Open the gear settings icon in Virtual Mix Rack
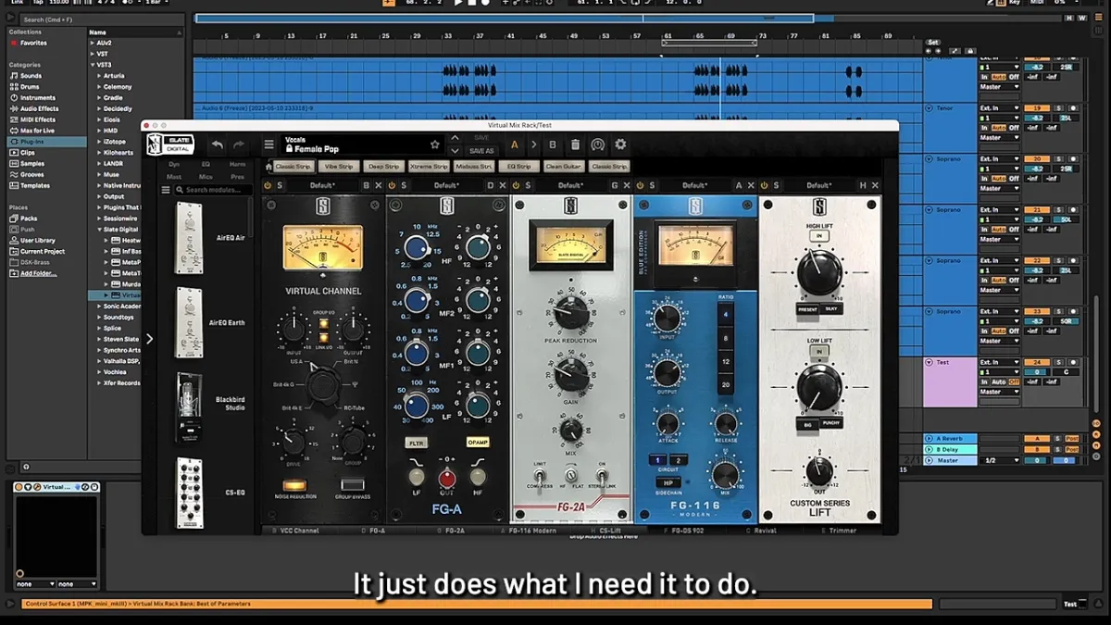This screenshot has height=625, width=1111. point(620,144)
